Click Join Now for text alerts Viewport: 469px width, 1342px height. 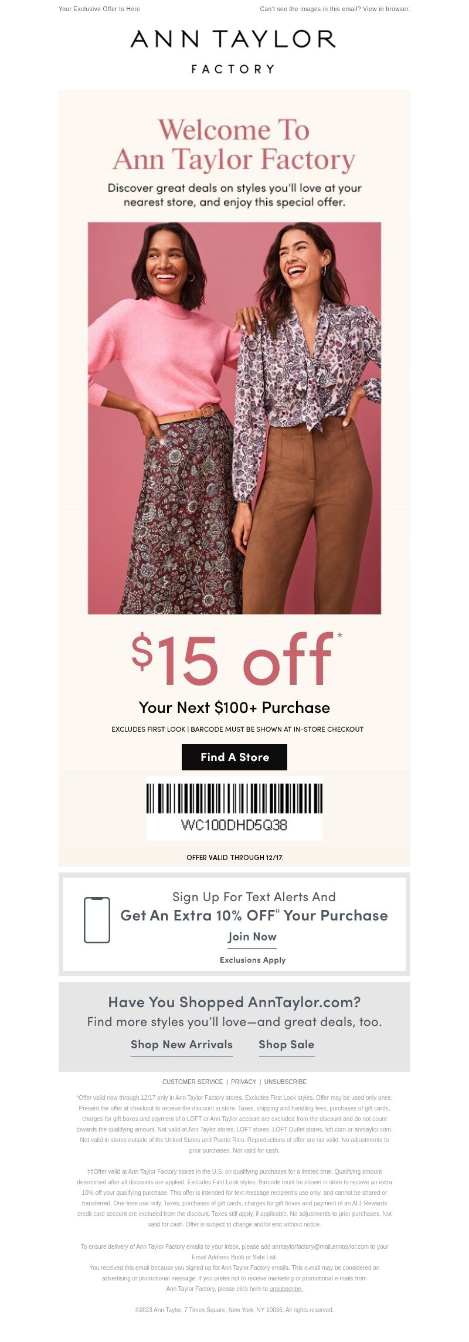pos(252,937)
